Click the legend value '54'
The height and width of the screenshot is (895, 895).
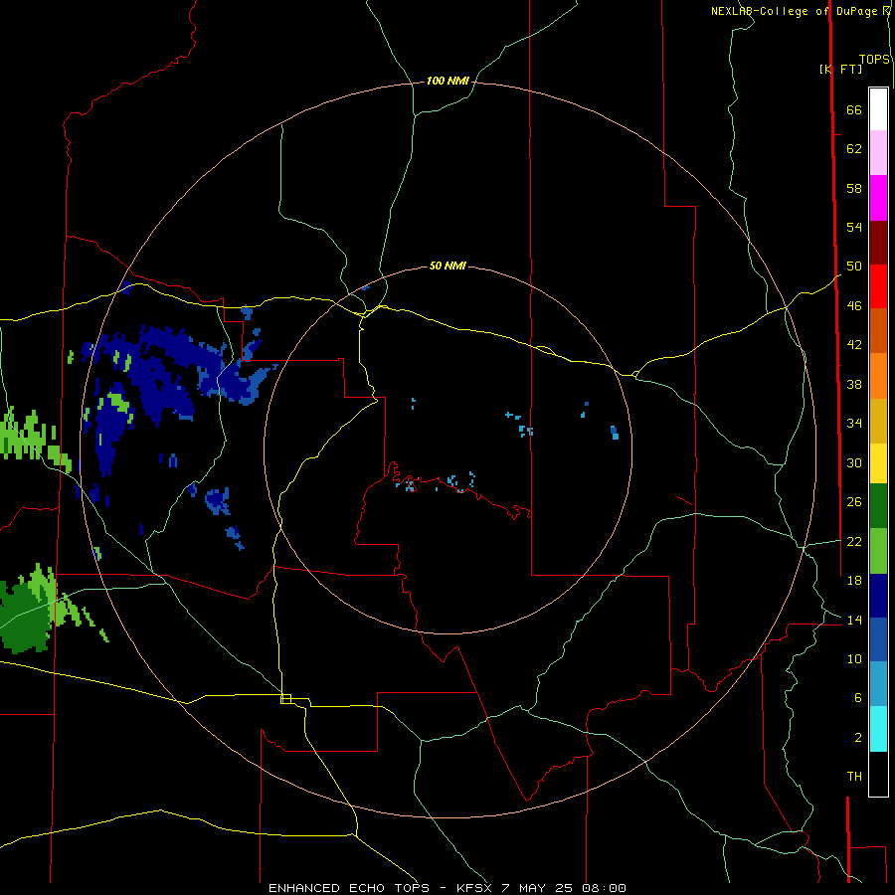(x=854, y=227)
